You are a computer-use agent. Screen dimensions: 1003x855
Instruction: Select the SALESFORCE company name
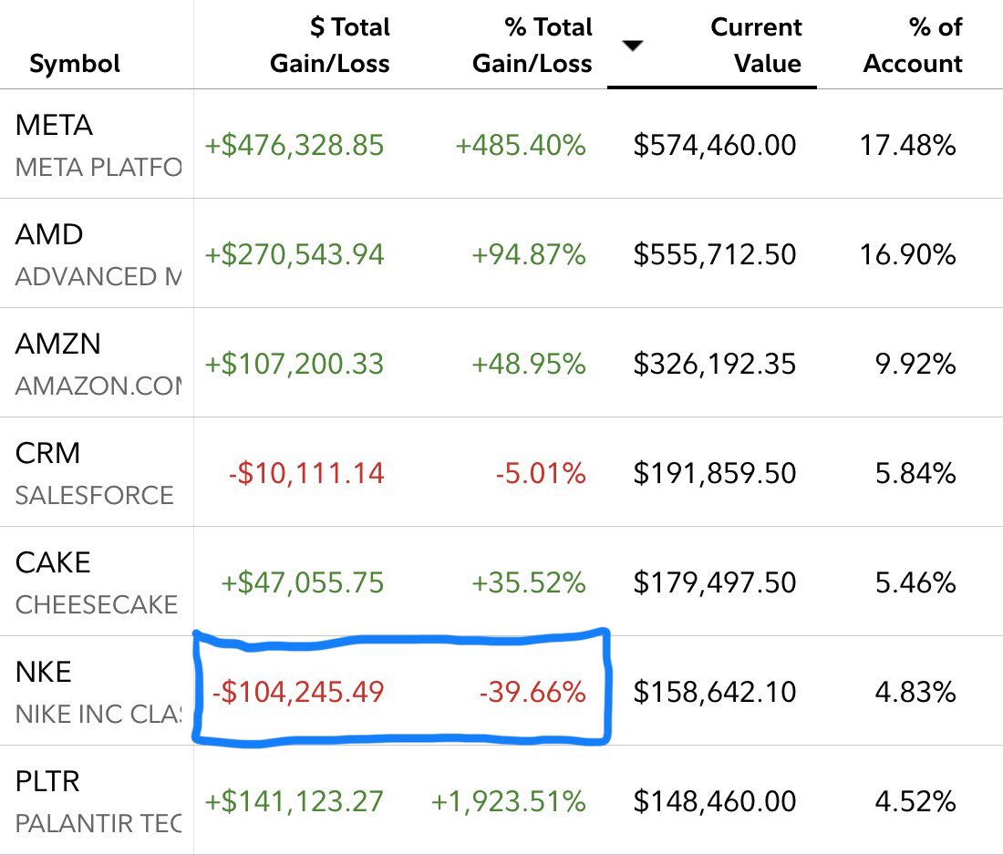[95, 495]
